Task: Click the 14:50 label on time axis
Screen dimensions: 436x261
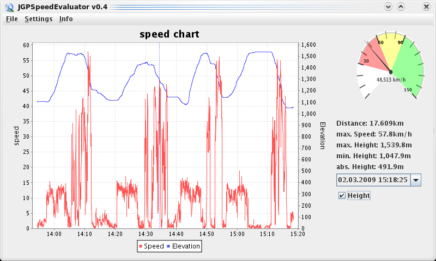Action: coord(207,234)
